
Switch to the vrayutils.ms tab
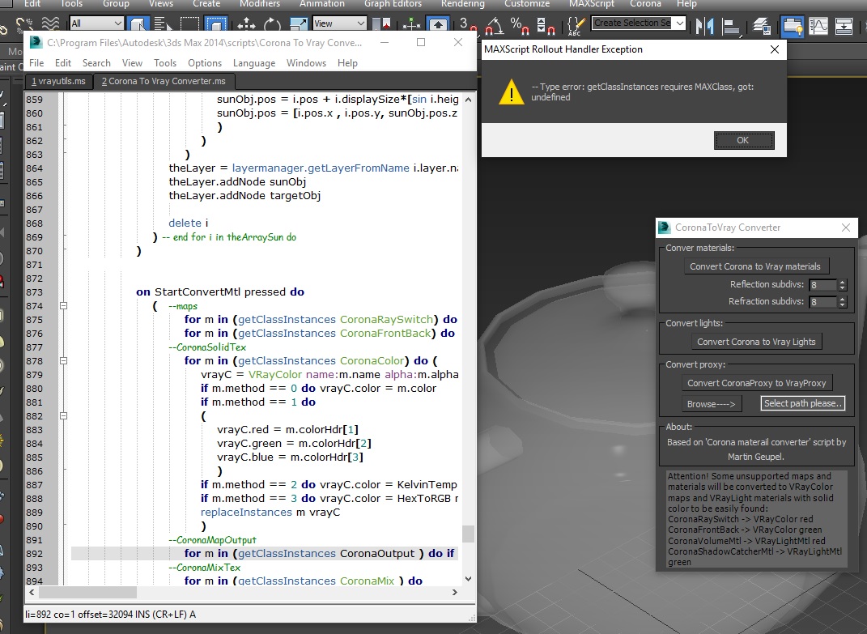click(58, 81)
